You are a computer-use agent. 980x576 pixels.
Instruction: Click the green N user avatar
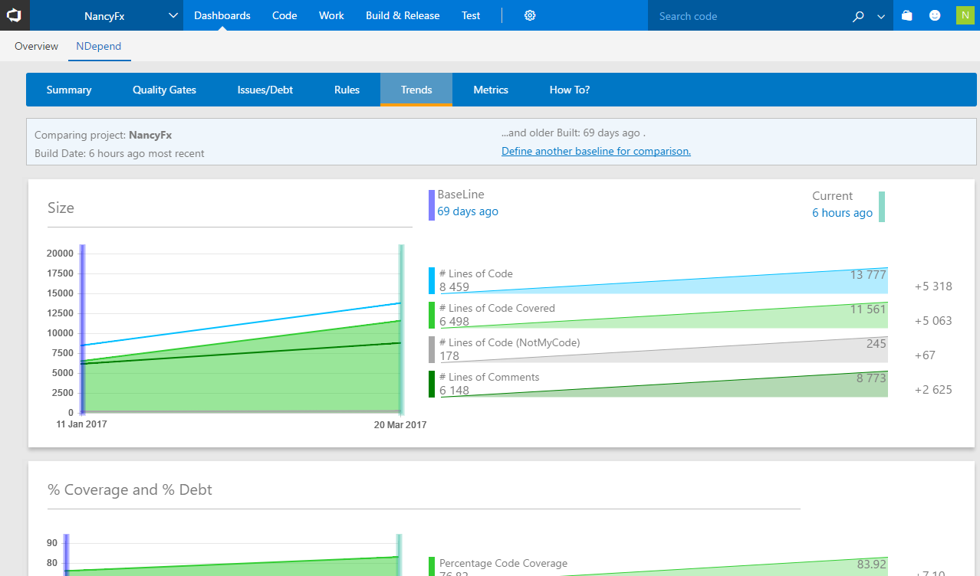pos(965,15)
